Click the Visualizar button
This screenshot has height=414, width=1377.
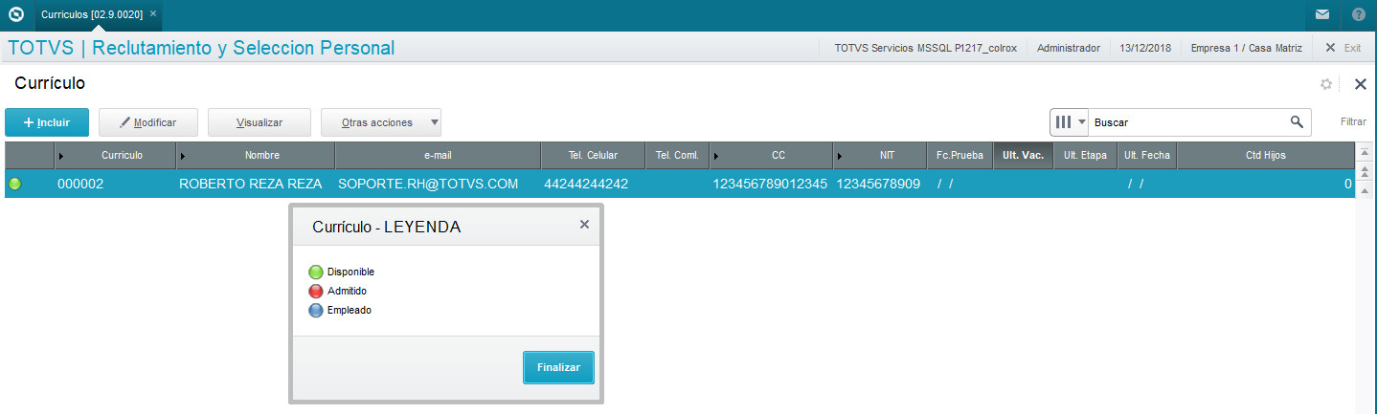click(260, 122)
